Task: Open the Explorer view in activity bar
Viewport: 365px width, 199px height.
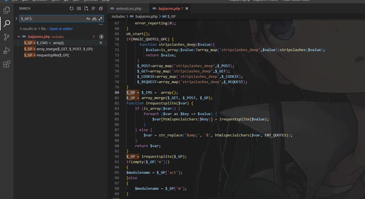Action: 6,11
